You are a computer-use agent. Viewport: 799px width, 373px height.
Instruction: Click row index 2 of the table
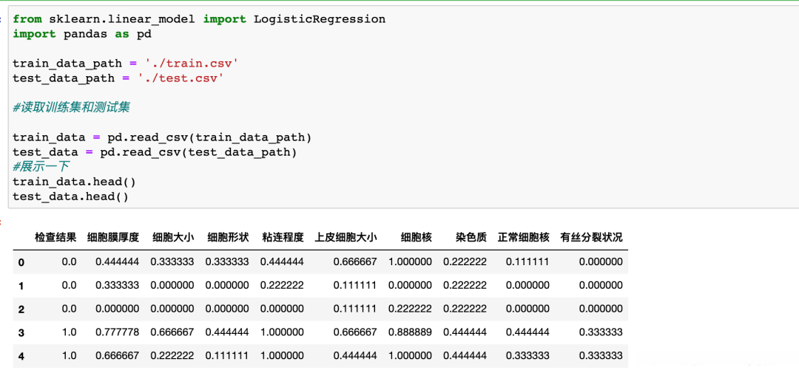tap(21, 309)
